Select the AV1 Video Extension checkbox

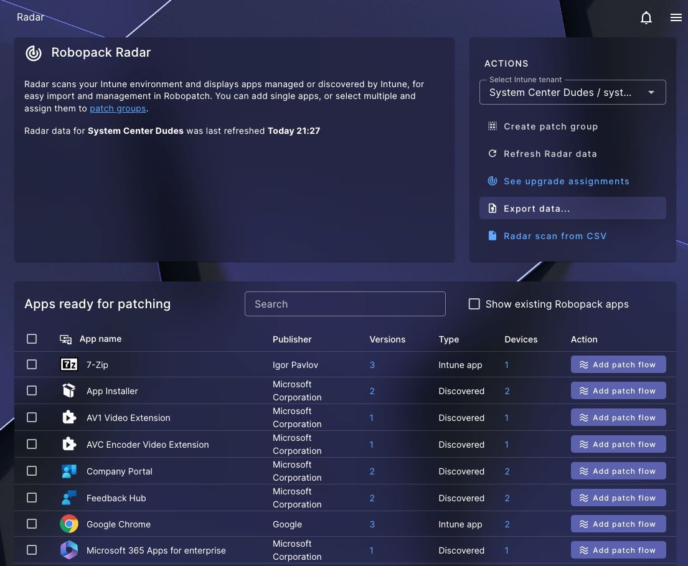(x=32, y=417)
